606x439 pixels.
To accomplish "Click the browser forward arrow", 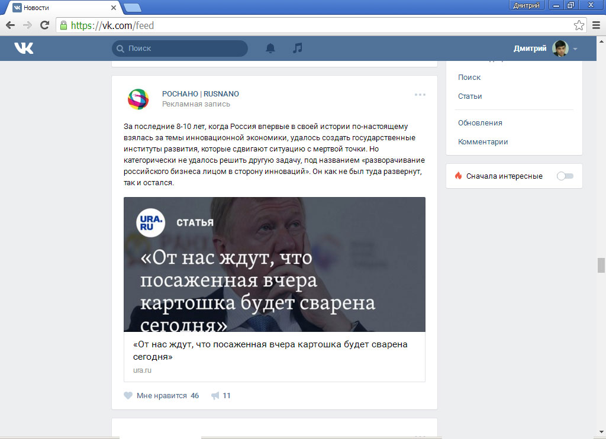I will pyautogui.click(x=27, y=25).
